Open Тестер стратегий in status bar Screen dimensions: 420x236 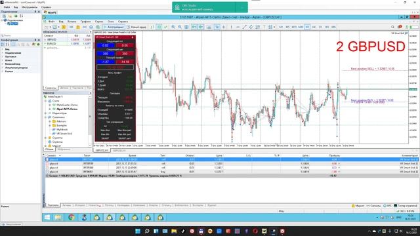(406, 205)
